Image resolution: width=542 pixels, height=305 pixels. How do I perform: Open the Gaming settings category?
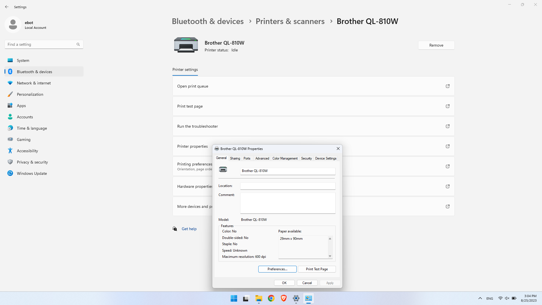[x=44, y=140]
